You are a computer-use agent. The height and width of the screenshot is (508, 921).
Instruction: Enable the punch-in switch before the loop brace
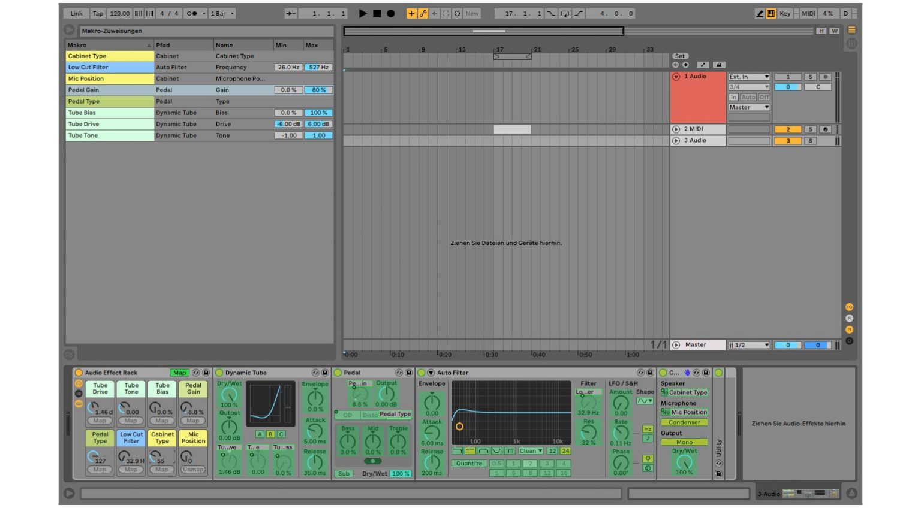pyautogui.click(x=551, y=13)
